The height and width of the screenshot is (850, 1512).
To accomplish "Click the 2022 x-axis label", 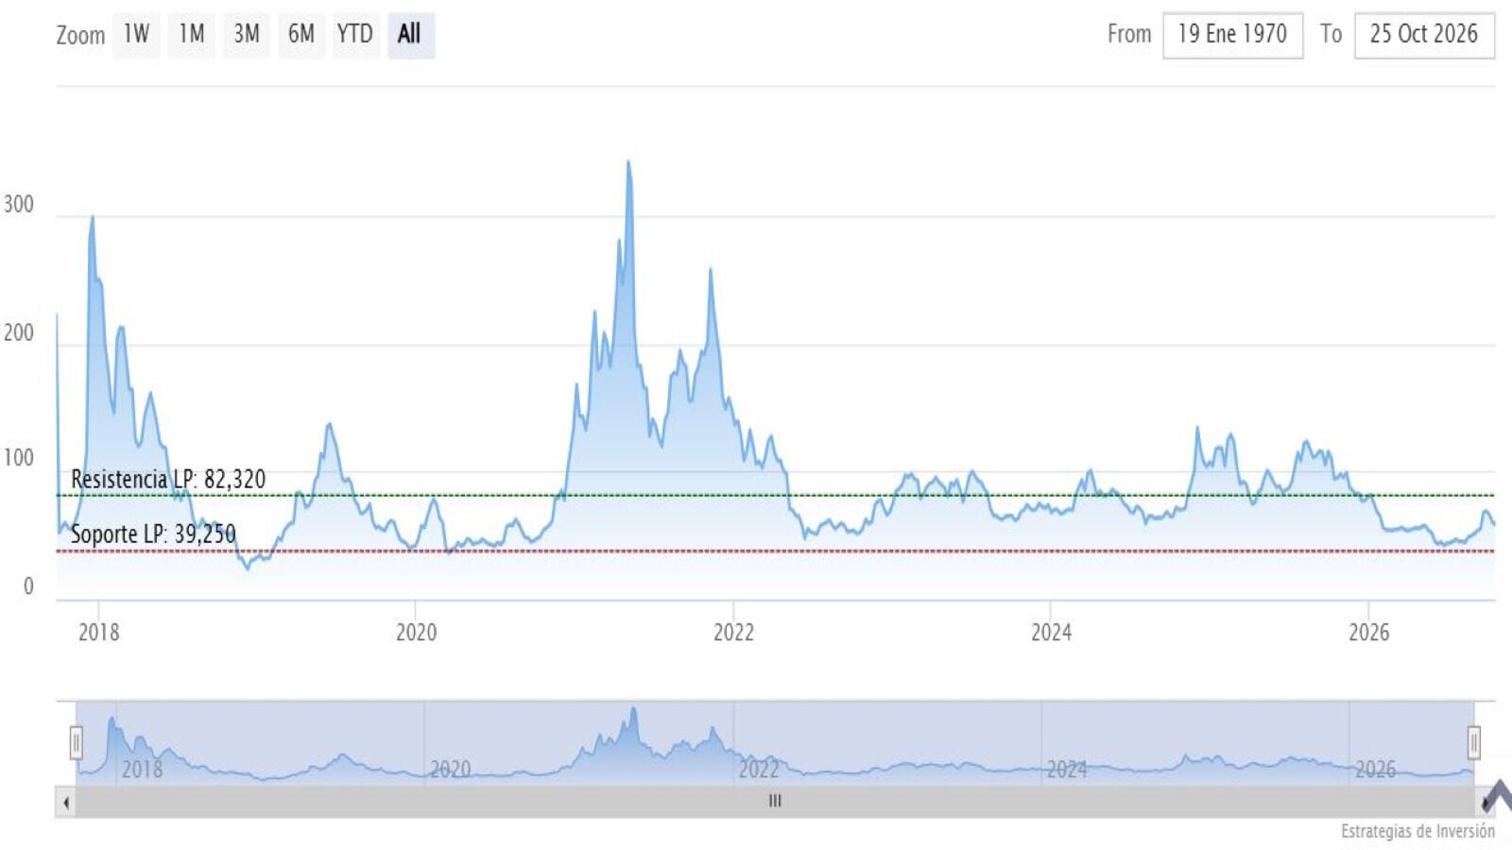I will point(733,632).
